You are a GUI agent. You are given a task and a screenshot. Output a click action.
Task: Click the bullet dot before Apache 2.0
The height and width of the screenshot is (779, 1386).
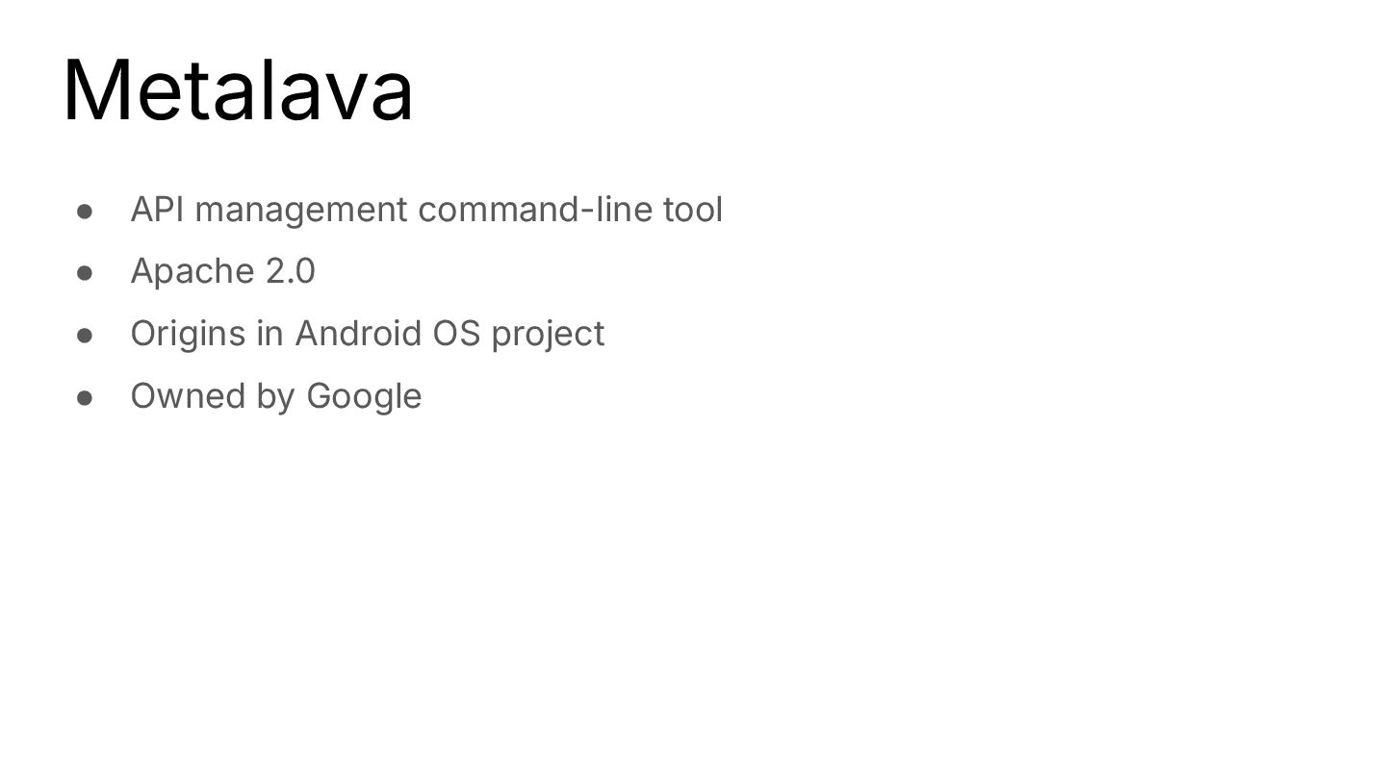(85, 273)
